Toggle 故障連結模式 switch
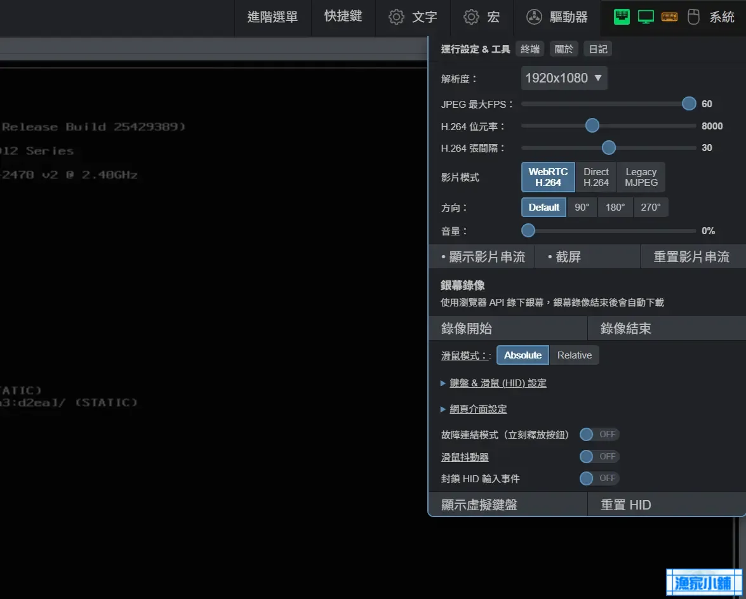Viewport: 746px width, 599px height. [x=599, y=434]
